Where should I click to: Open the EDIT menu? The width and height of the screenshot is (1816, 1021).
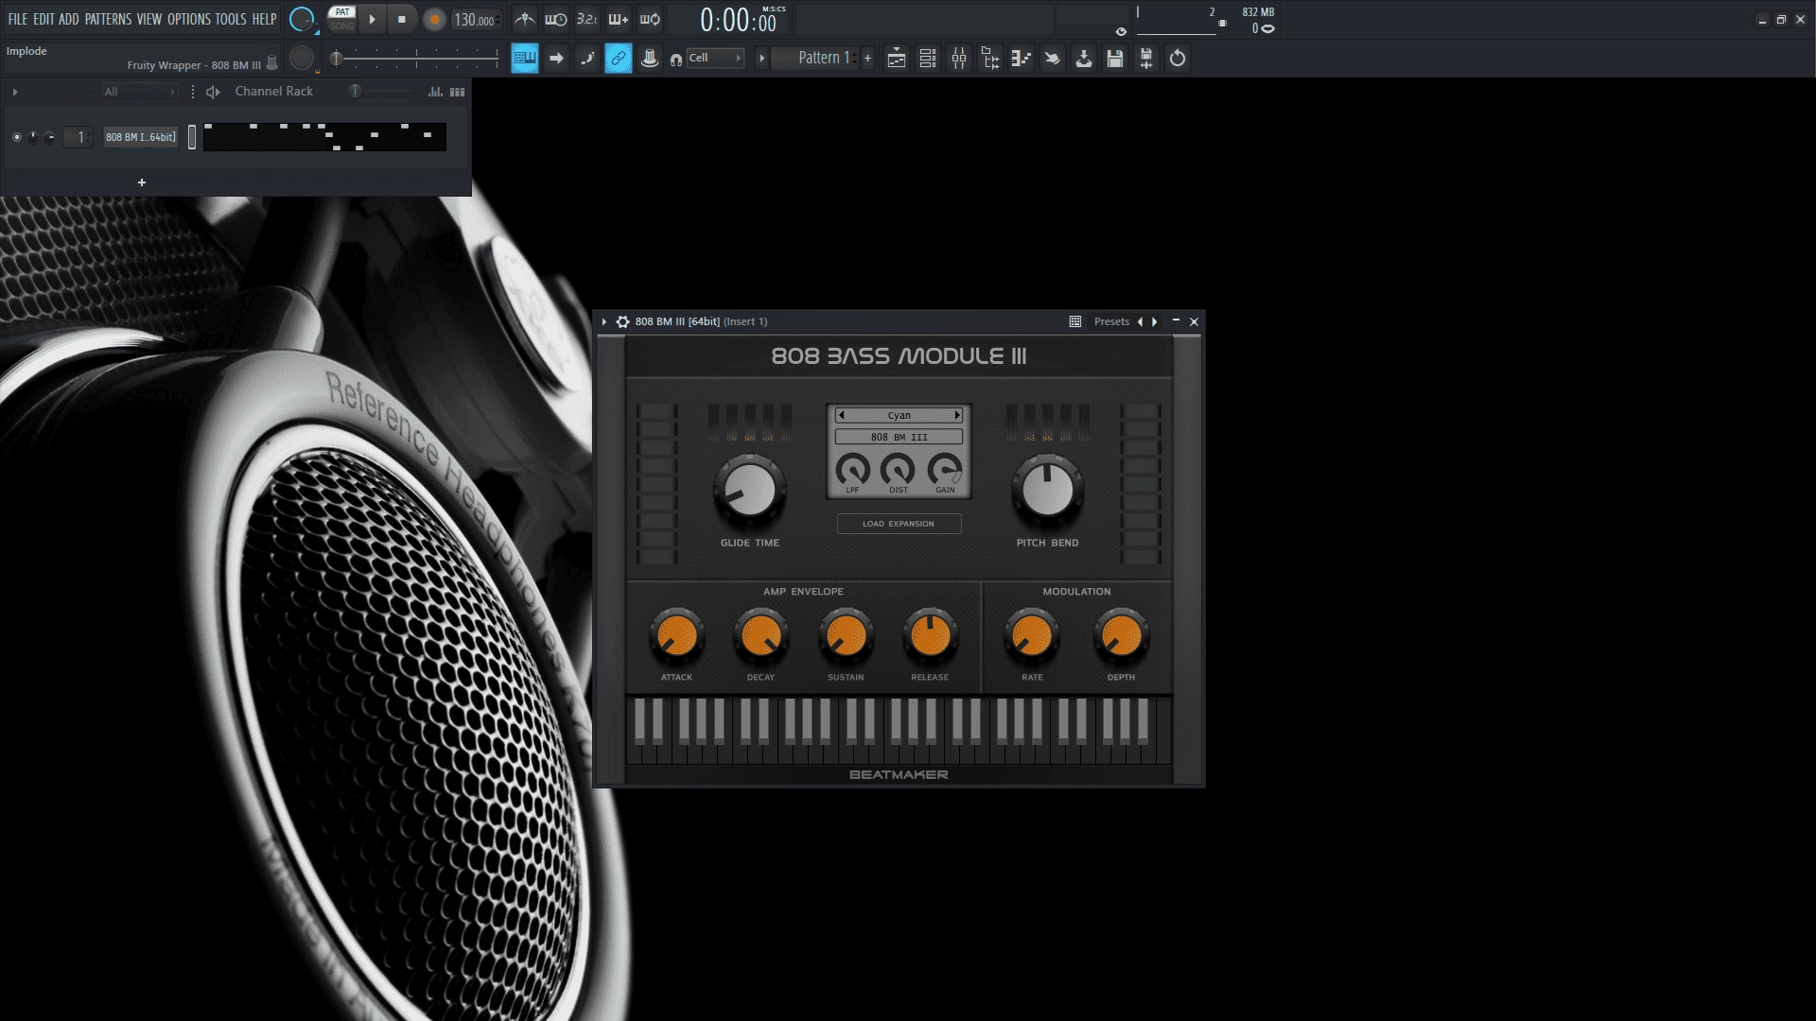(44, 19)
